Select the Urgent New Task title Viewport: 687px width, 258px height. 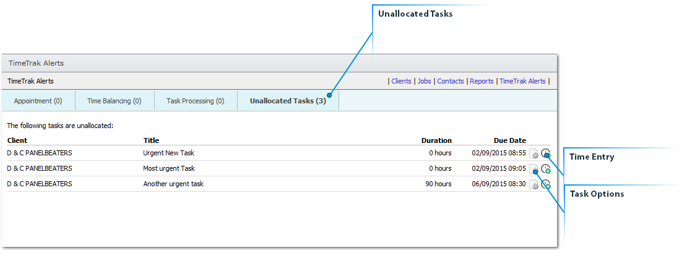[x=169, y=153]
